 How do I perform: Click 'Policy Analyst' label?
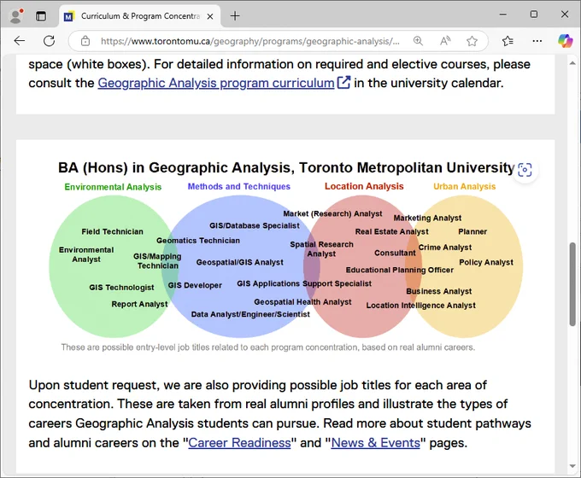pos(486,263)
